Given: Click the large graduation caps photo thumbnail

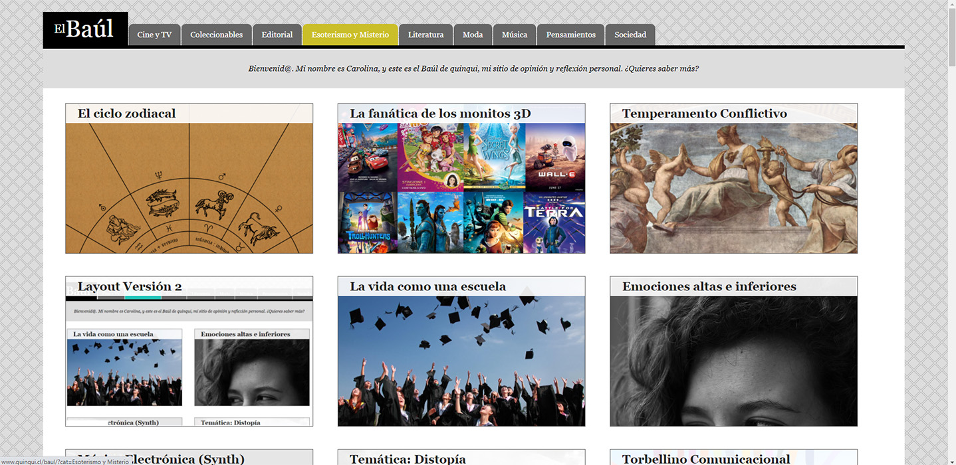Looking at the screenshot, I should 461,361.
